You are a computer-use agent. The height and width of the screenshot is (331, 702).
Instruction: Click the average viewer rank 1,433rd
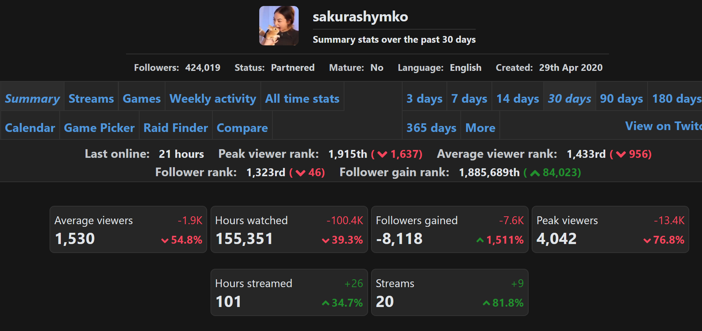(586, 154)
